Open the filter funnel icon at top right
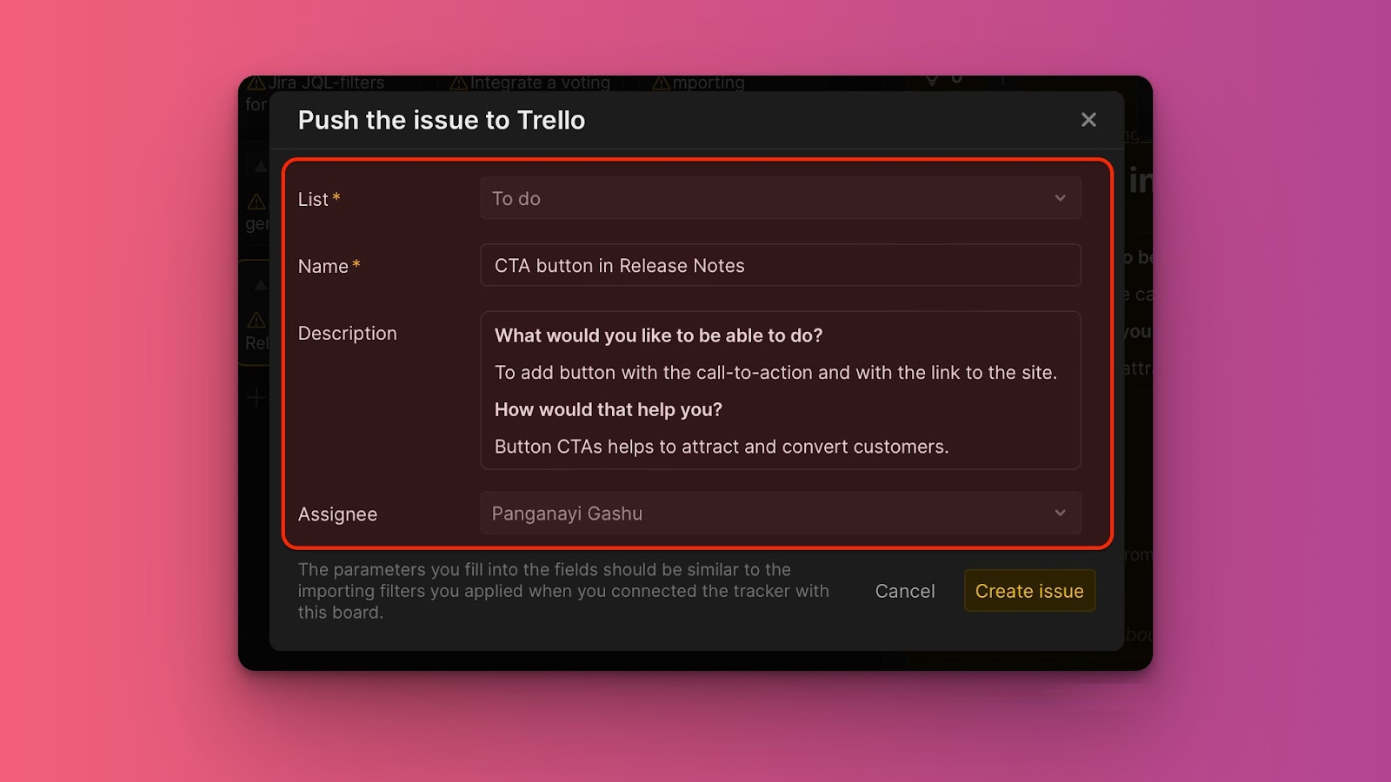 pyautogui.click(x=931, y=81)
